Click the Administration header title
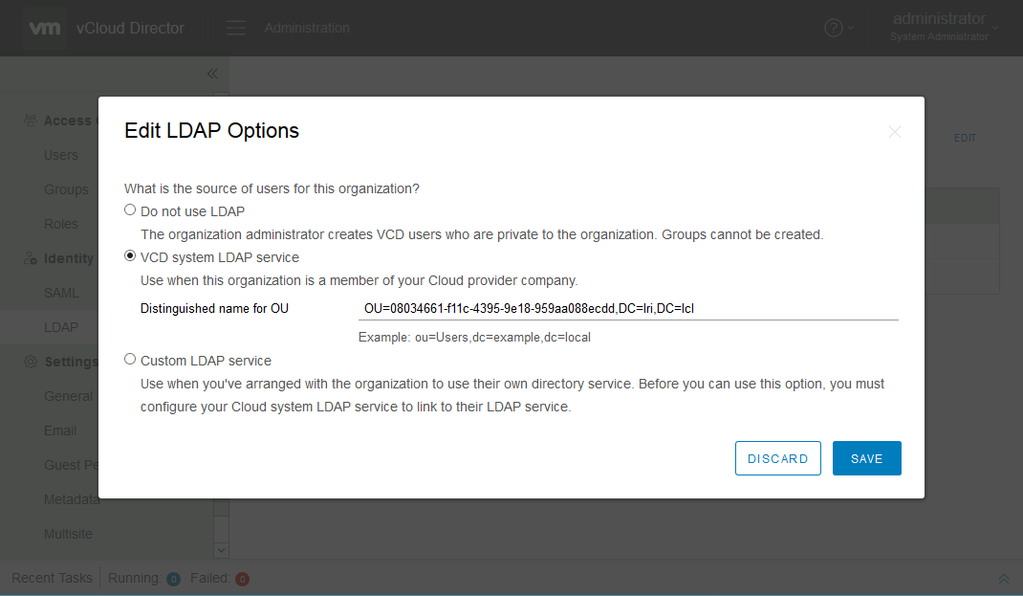This screenshot has width=1023, height=596. pos(307,28)
